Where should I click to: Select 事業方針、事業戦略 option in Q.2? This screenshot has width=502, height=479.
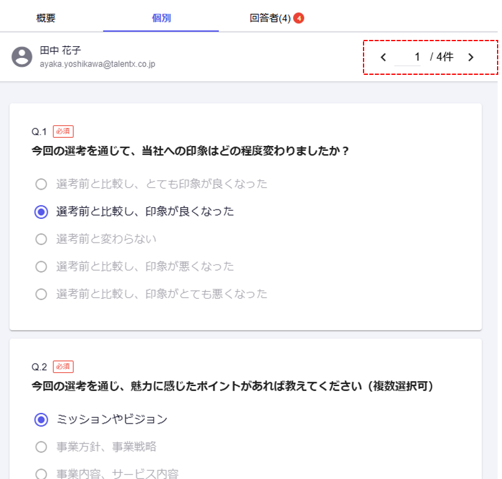point(41,447)
